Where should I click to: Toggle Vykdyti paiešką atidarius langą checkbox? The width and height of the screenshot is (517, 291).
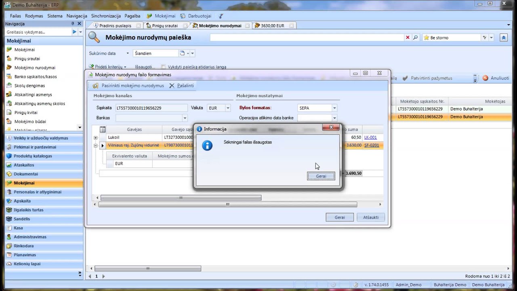(x=163, y=67)
